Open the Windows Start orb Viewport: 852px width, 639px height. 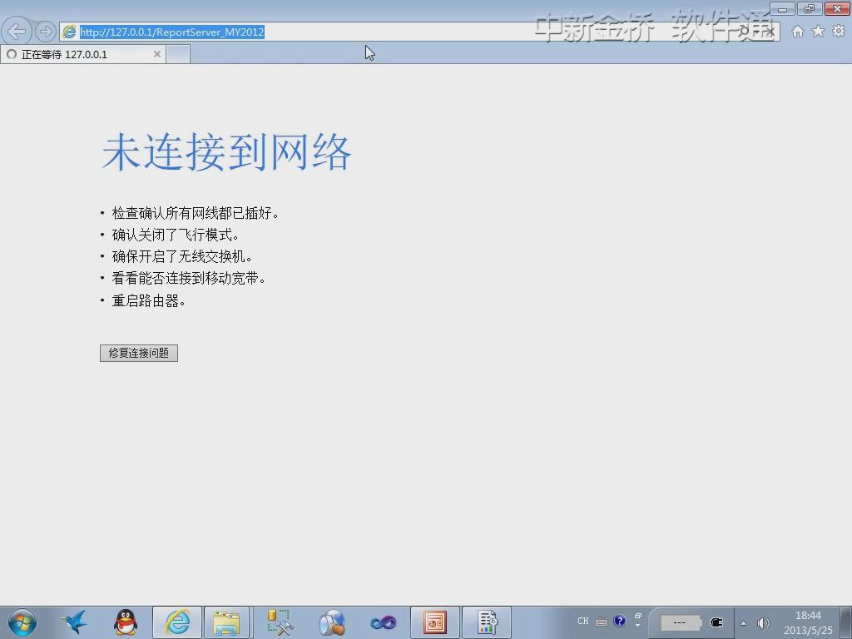22,622
